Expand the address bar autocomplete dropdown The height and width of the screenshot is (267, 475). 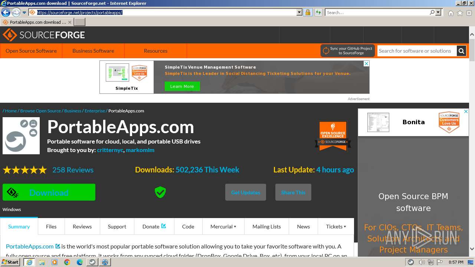tap(299, 12)
